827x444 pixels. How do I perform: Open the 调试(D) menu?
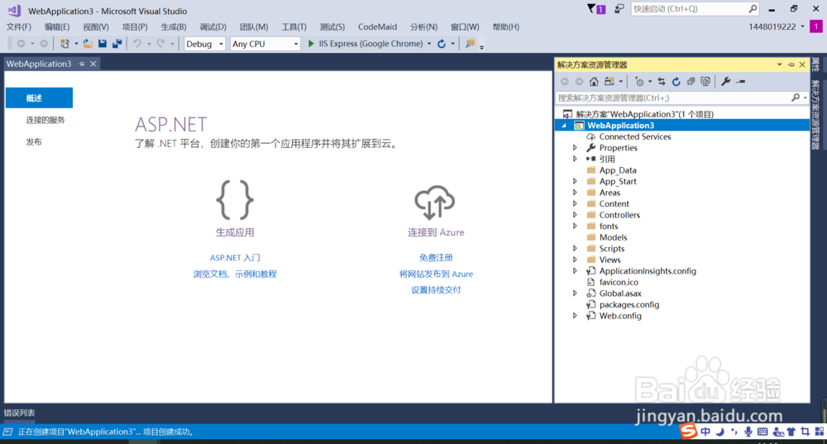click(213, 27)
